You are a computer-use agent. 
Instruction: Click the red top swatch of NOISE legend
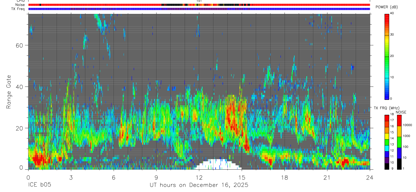coord(399,121)
